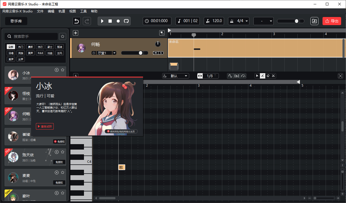Toggle loop playback
The width and height of the screenshot is (346, 203).
[x=126, y=21]
